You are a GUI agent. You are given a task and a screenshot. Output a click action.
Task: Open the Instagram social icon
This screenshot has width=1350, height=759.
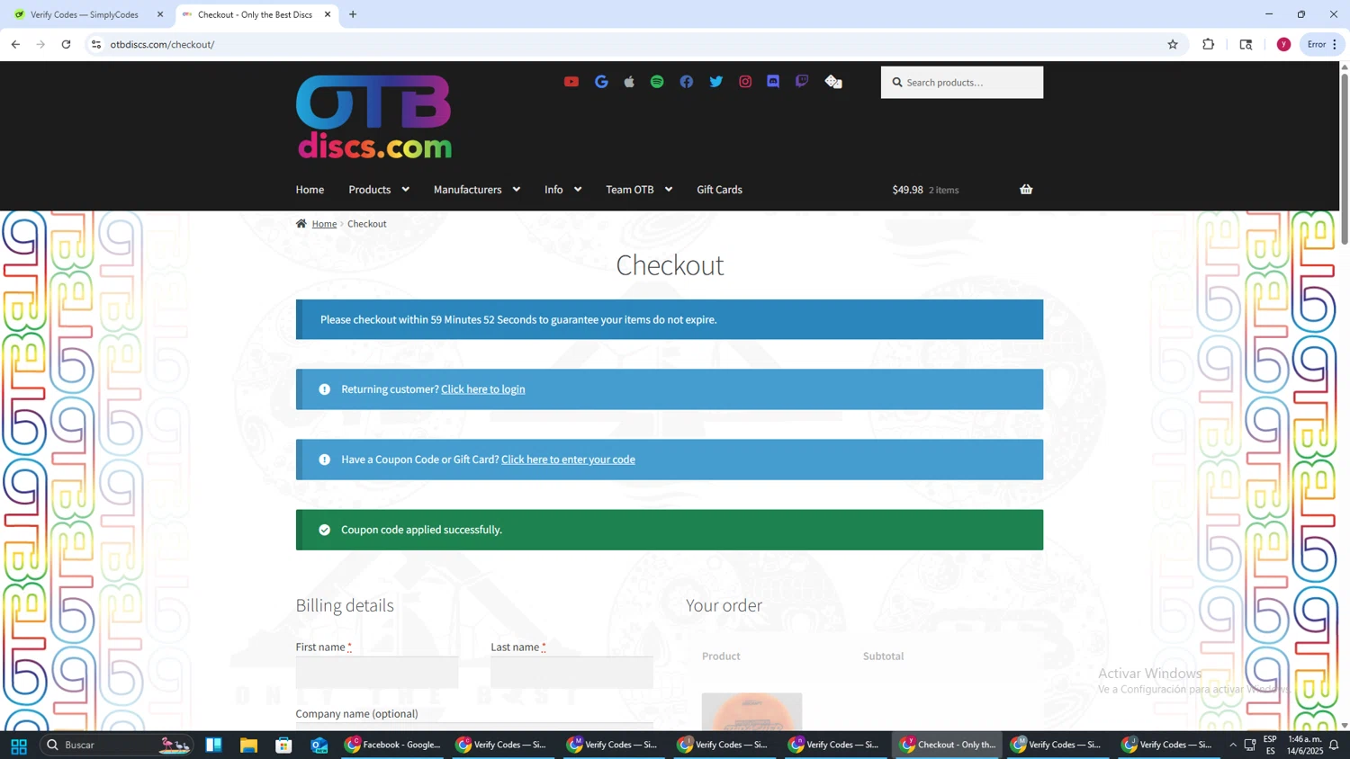745,82
